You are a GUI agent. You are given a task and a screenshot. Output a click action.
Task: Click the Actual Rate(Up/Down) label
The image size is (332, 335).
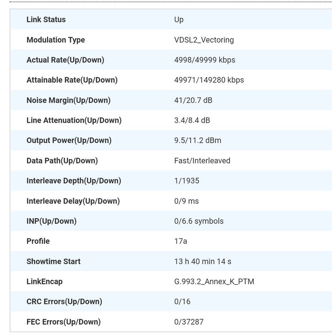65,60
